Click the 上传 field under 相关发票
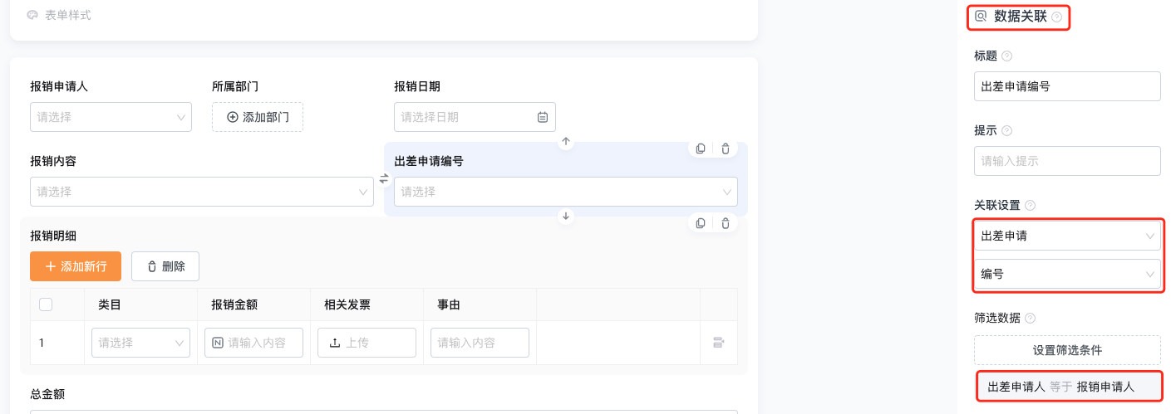 367,343
